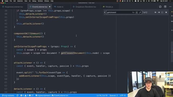
Task: Click addEventListener call on line 59
Action: 29,76
